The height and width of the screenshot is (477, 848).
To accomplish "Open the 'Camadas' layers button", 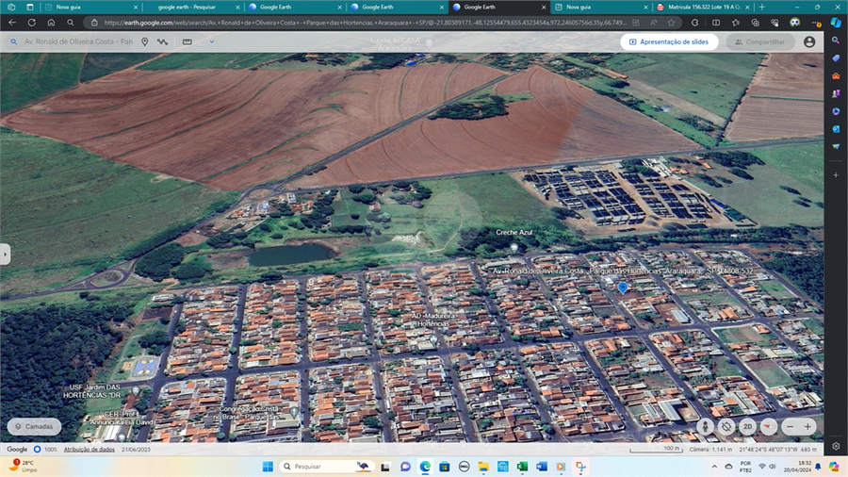I will pyautogui.click(x=34, y=426).
